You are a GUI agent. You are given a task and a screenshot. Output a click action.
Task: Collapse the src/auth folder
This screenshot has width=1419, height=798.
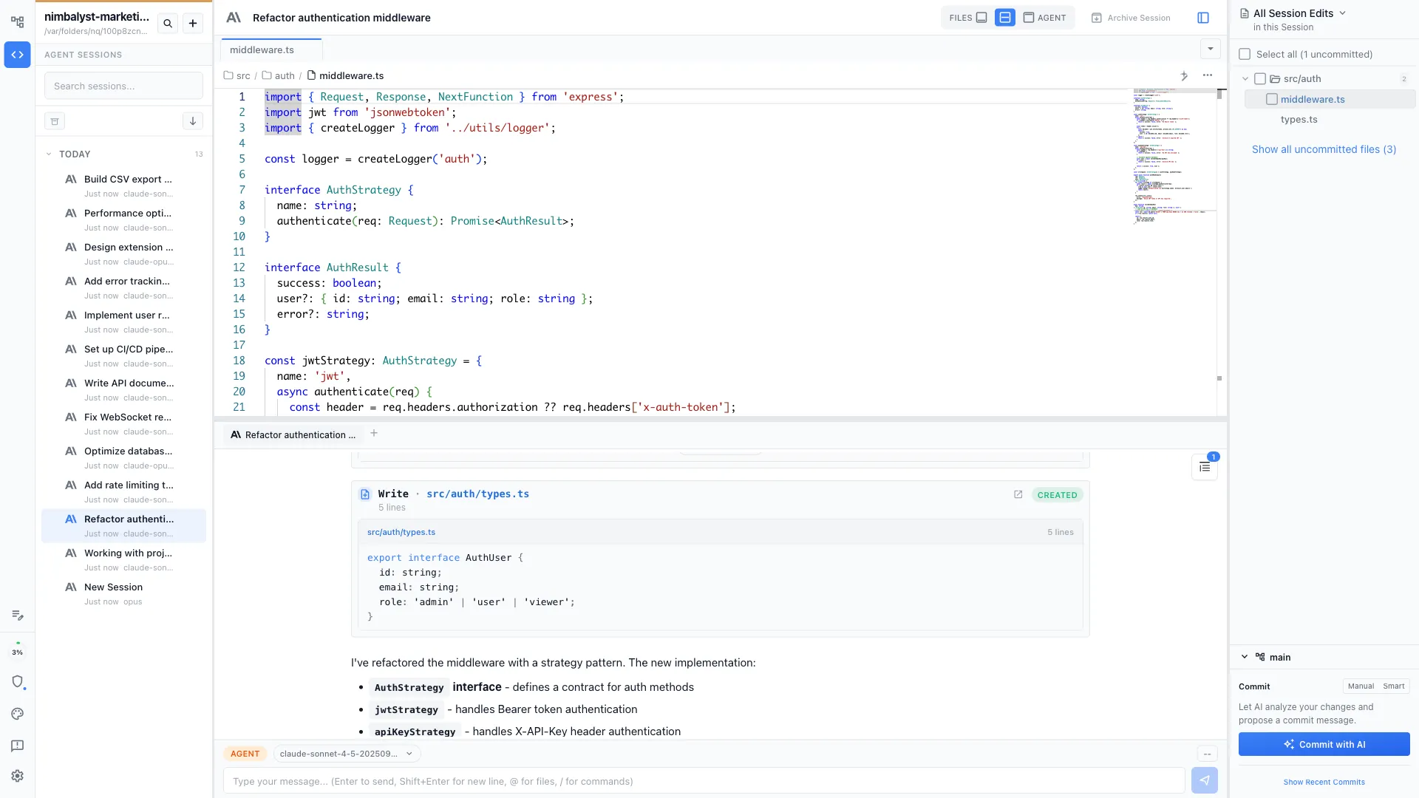[1246, 78]
